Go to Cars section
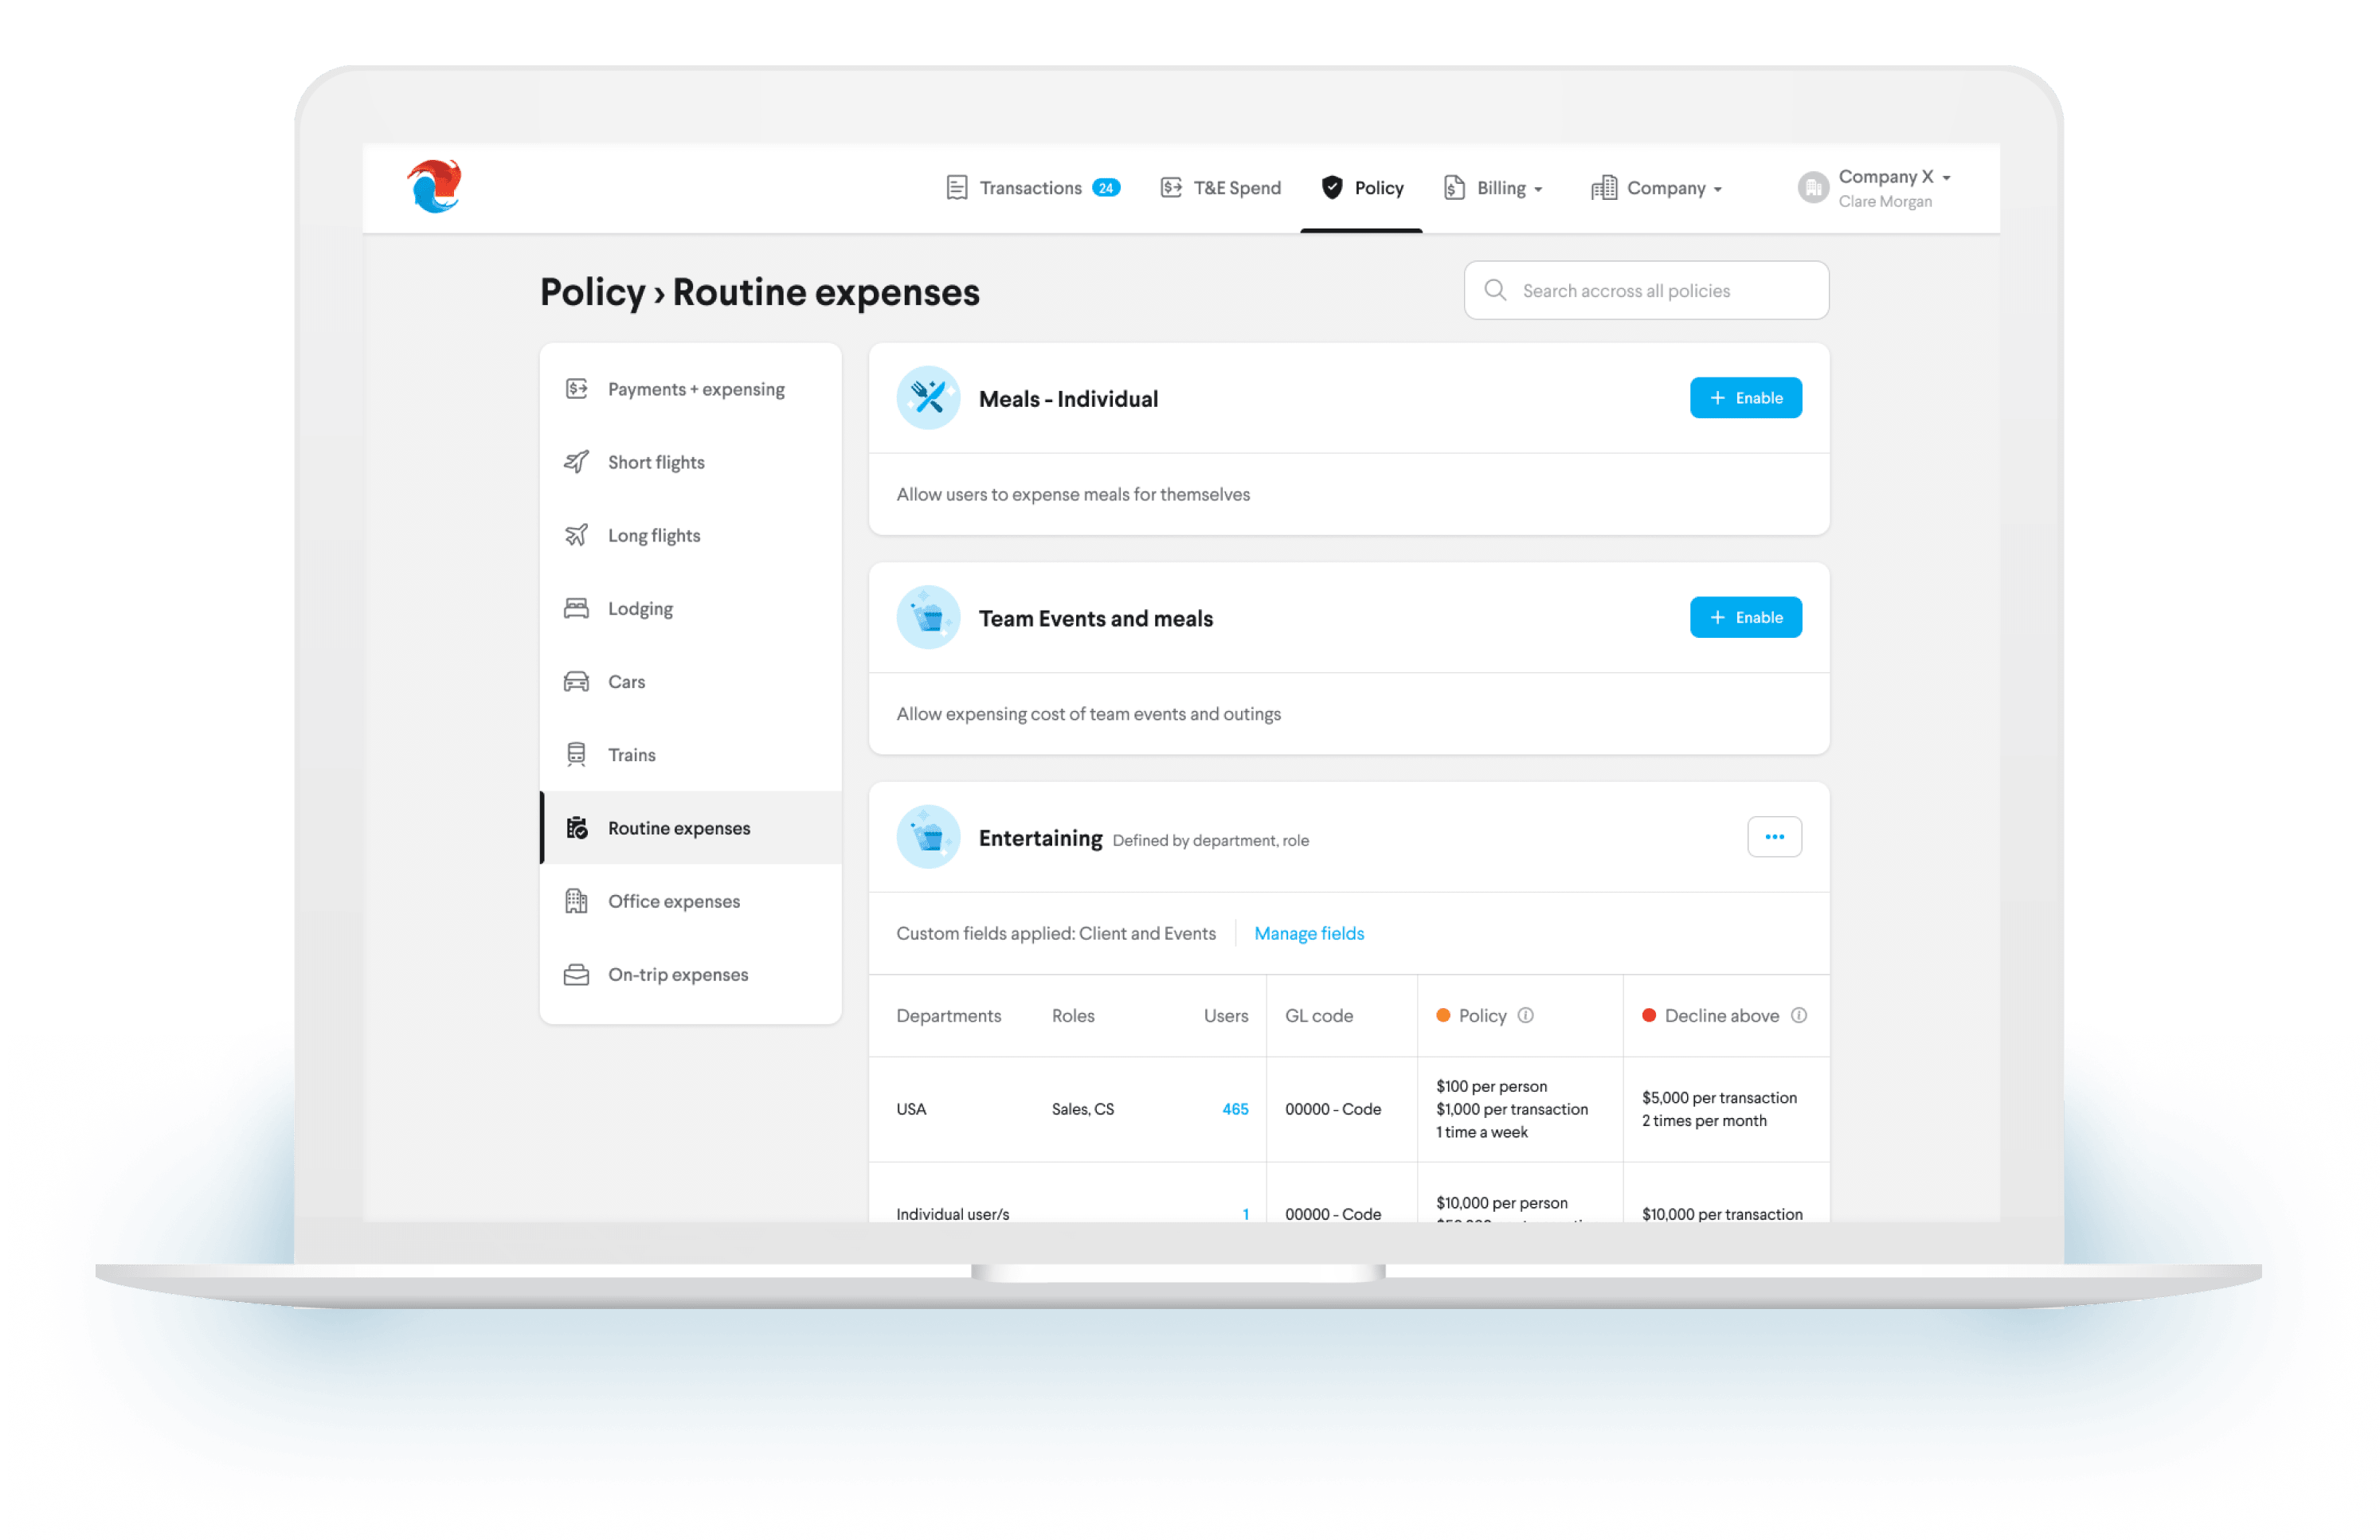The width and height of the screenshot is (2380, 1540). [x=690, y=681]
